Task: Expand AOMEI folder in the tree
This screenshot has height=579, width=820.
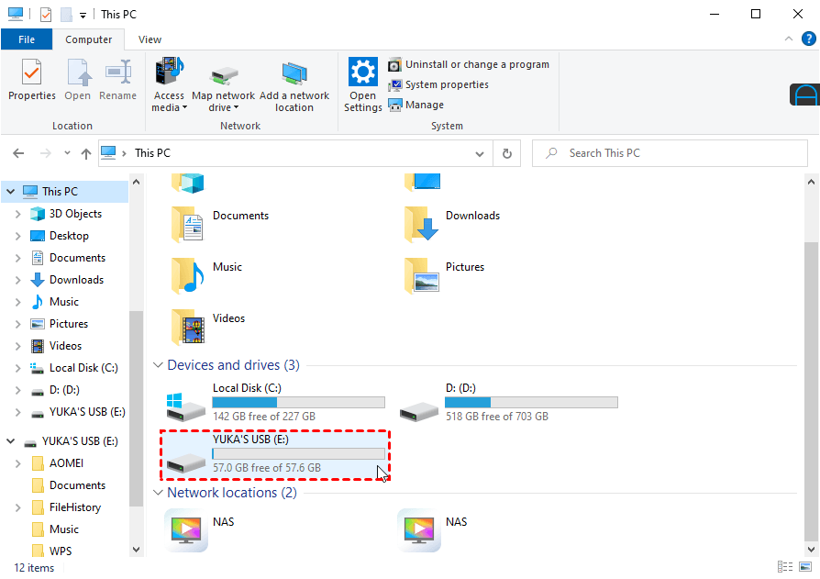Action: point(18,463)
